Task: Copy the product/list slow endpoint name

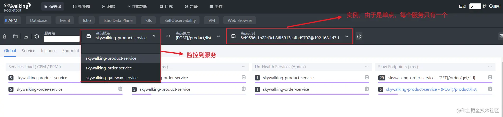Action: pyautogui.click(x=490, y=89)
